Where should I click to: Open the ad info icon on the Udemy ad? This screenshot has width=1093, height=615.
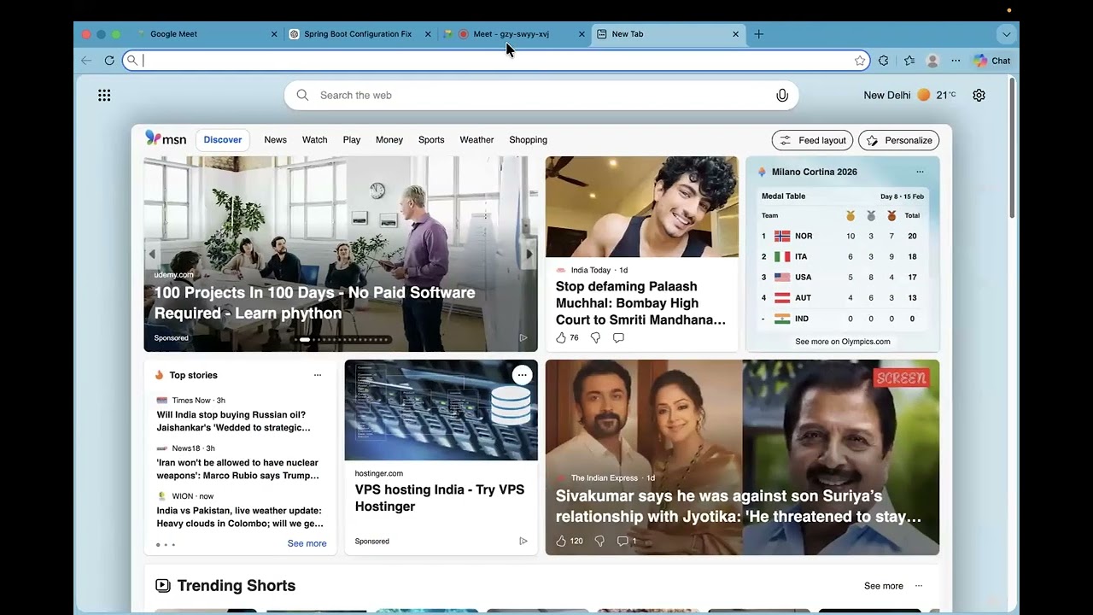(523, 338)
